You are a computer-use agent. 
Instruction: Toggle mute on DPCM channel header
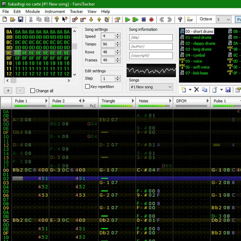coord(181,101)
